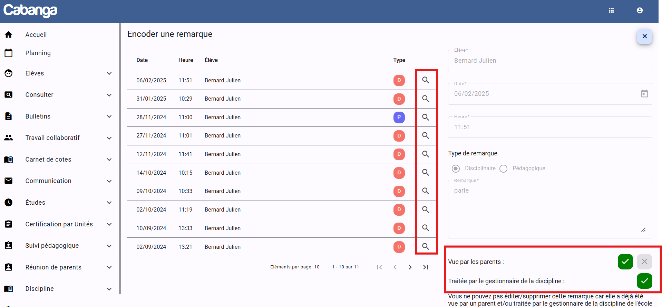Image resolution: width=662 pixels, height=307 pixels.
Task: Select the Pédagogique remark type
Action: click(504, 168)
